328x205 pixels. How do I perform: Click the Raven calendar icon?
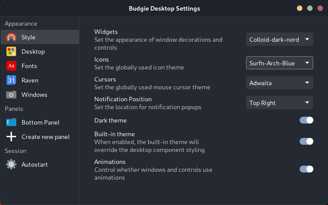[11, 80]
